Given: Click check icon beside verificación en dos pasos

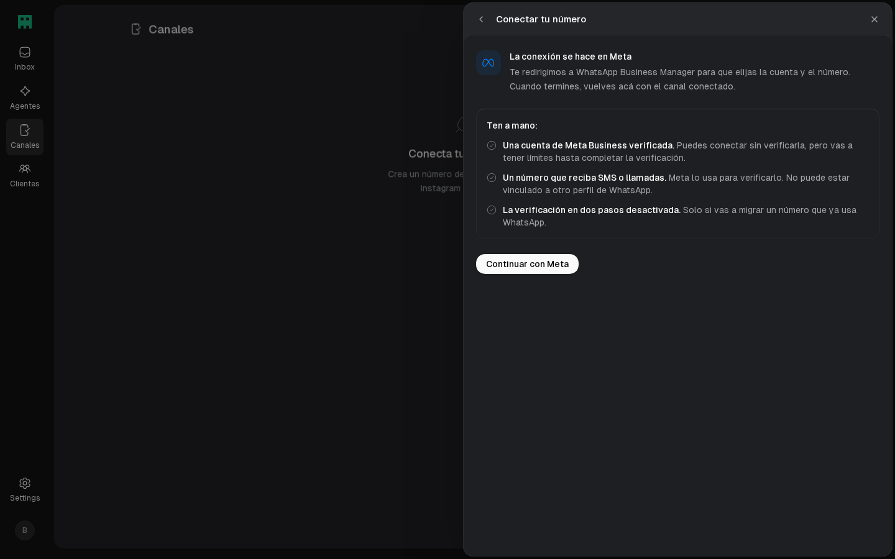Looking at the screenshot, I should coord(492,210).
